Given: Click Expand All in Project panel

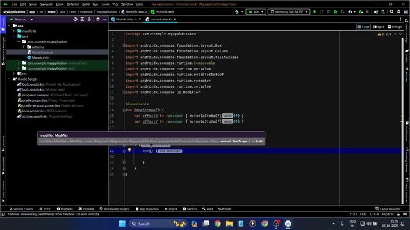Looking at the screenshot, I should click(82, 19).
